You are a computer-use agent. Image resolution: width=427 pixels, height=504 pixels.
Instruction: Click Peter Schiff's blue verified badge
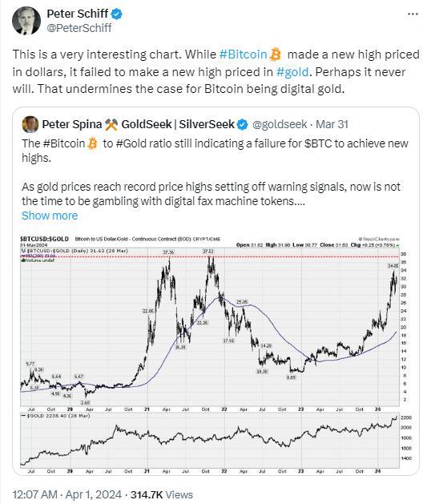tap(117, 14)
